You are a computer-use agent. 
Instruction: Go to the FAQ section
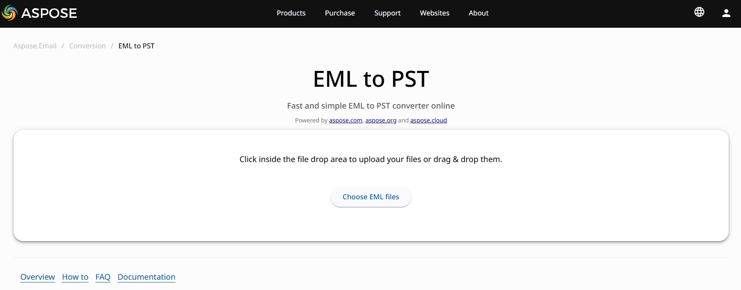103,277
